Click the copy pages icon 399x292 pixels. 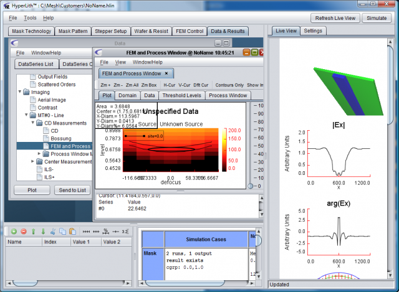(x=62, y=231)
